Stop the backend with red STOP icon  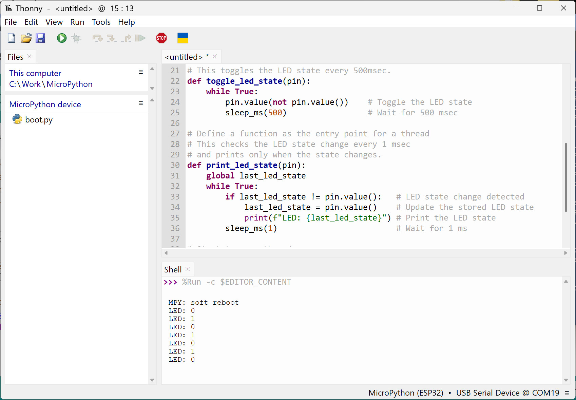point(161,38)
